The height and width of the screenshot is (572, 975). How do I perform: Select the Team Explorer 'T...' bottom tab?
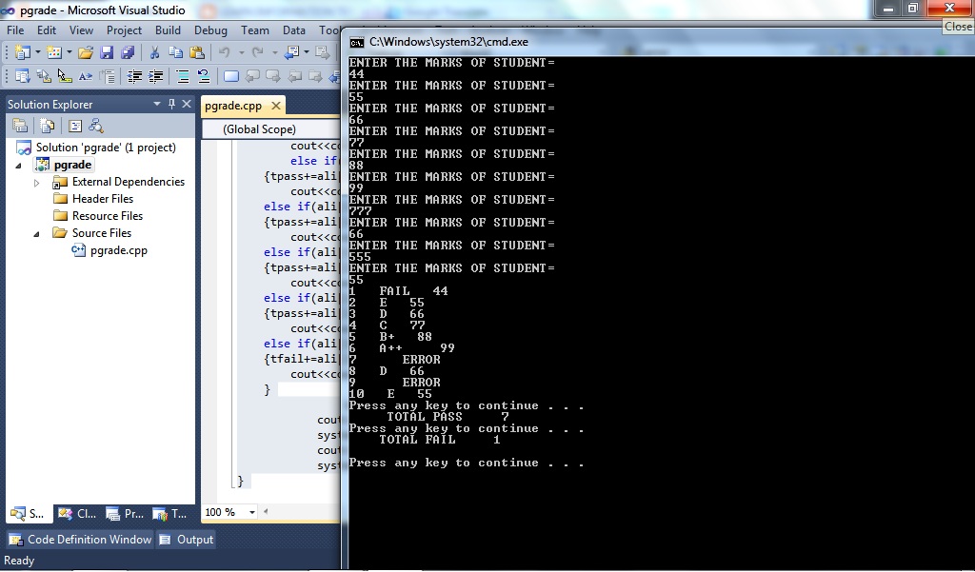pyautogui.click(x=169, y=514)
